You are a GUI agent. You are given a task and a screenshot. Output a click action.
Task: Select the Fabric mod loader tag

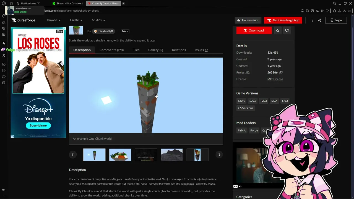click(x=242, y=130)
